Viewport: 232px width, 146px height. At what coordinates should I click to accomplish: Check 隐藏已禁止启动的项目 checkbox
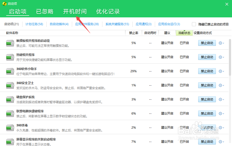tap(194, 24)
